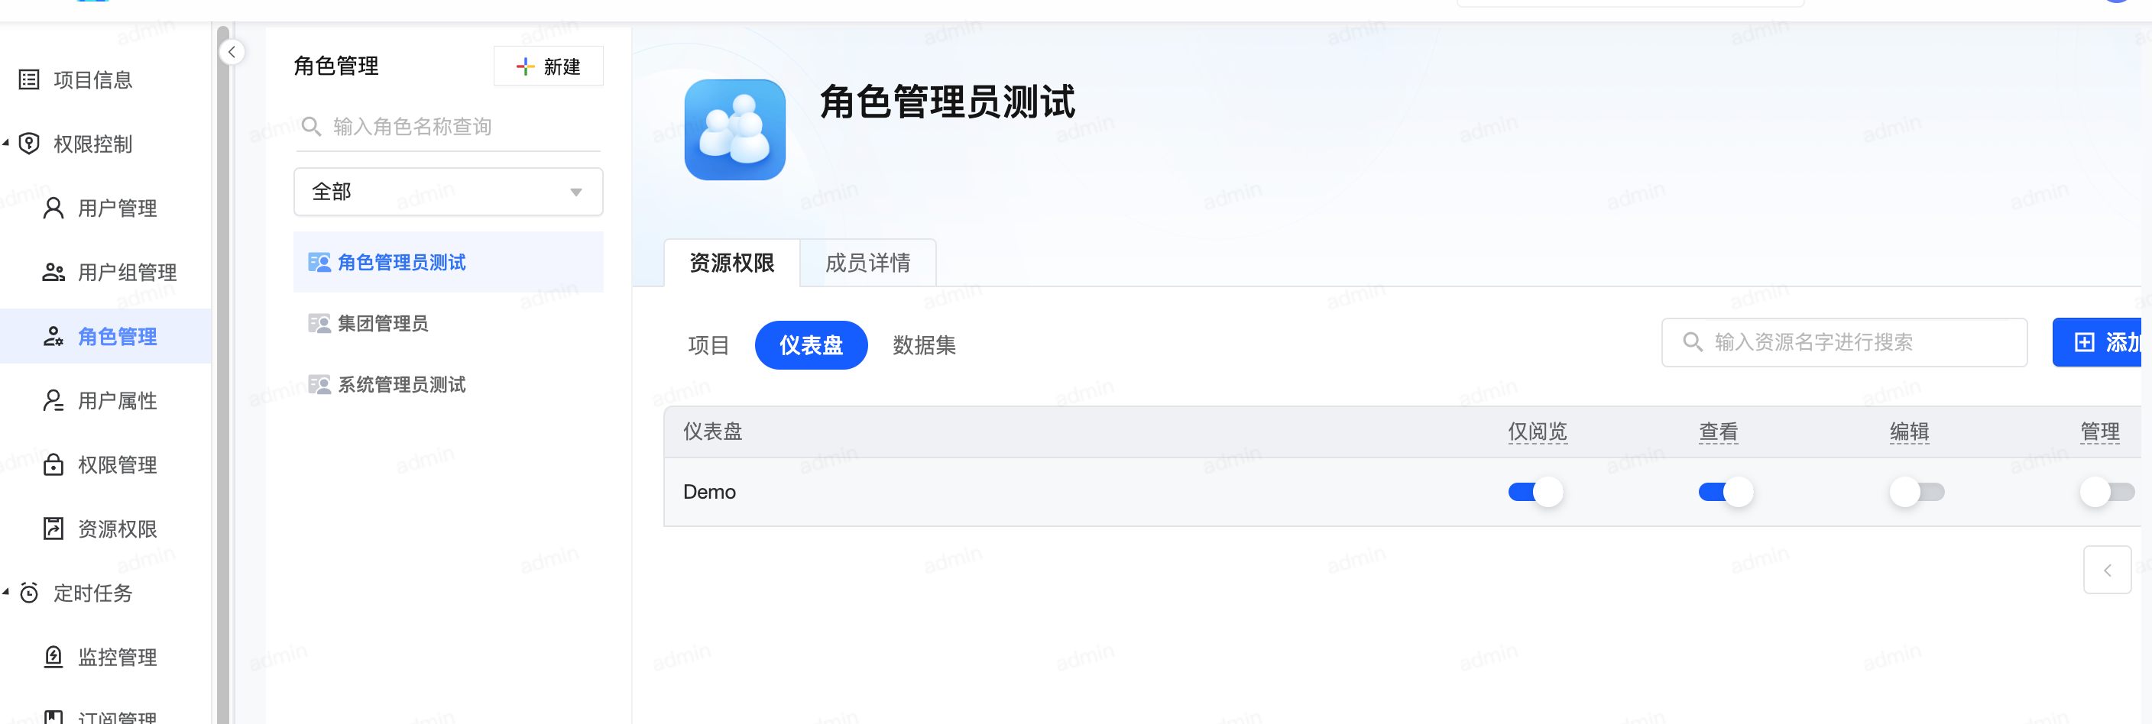Click the 用户管理 person icon

coord(53,208)
